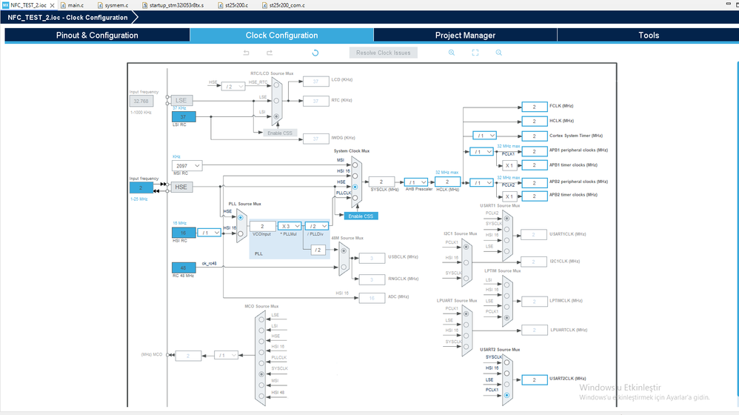Click Enable CSS under System Clock Mux
This screenshot has height=415, width=739.
tap(361, 216)
